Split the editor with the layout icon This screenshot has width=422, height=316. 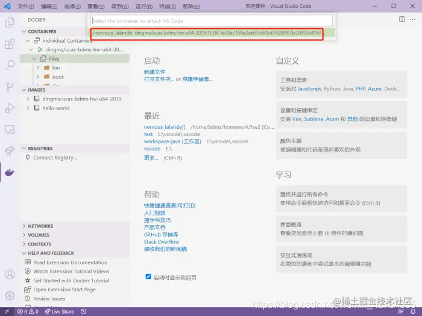[402, 19]
